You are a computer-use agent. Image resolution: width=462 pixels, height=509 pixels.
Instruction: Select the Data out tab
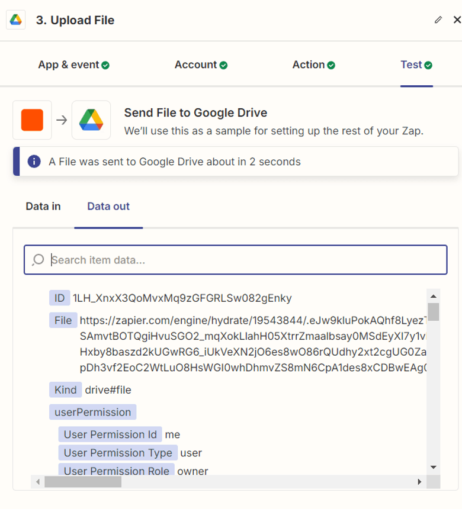[108, 207]
